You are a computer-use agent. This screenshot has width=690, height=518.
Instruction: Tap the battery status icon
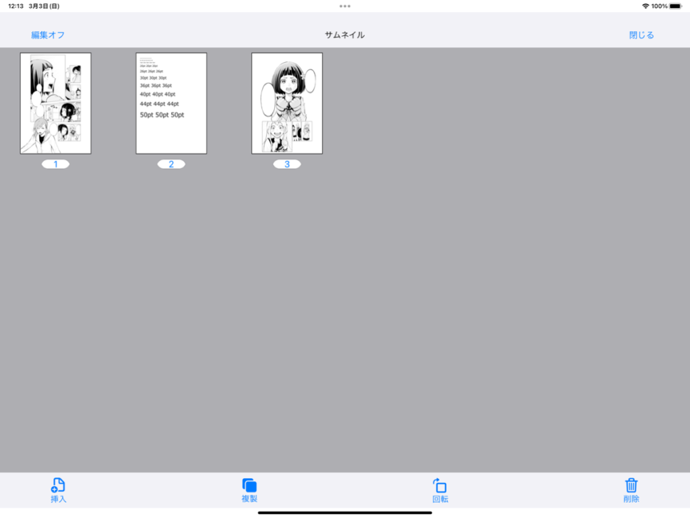click(675, 6)
